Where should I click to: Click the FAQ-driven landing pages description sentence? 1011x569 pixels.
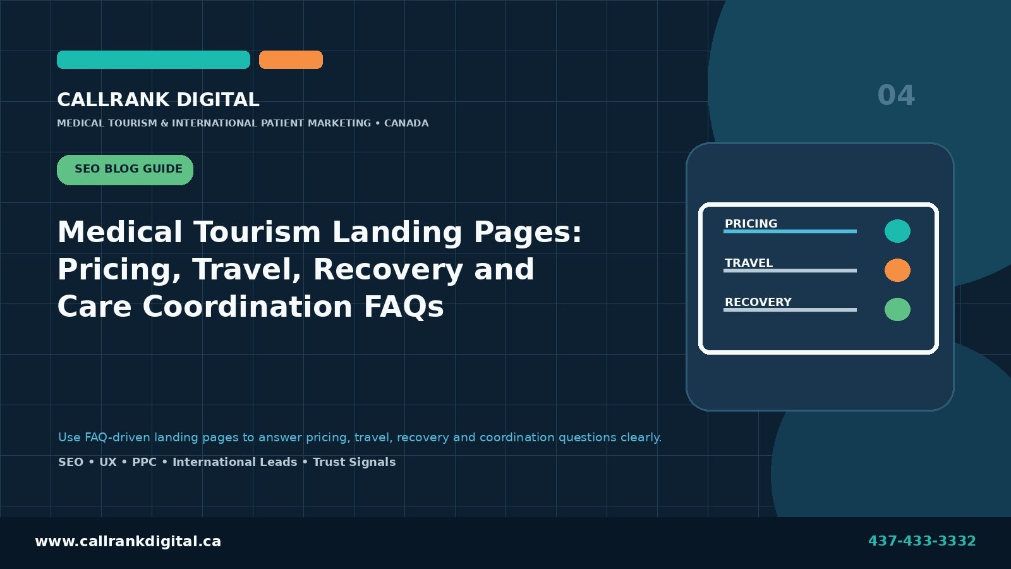pyautogui.click(x=360, y=437)
